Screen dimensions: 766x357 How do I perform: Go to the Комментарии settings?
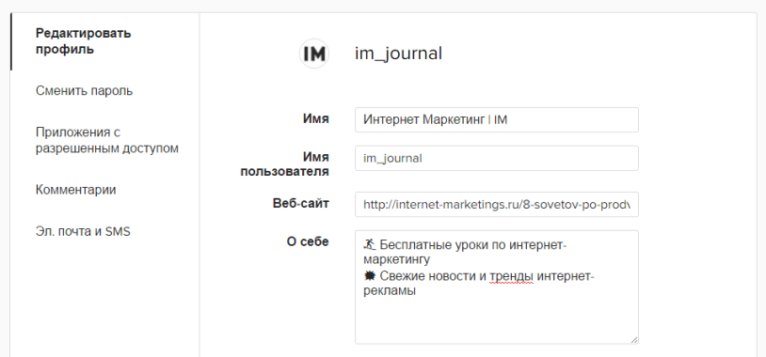(75, 189)
